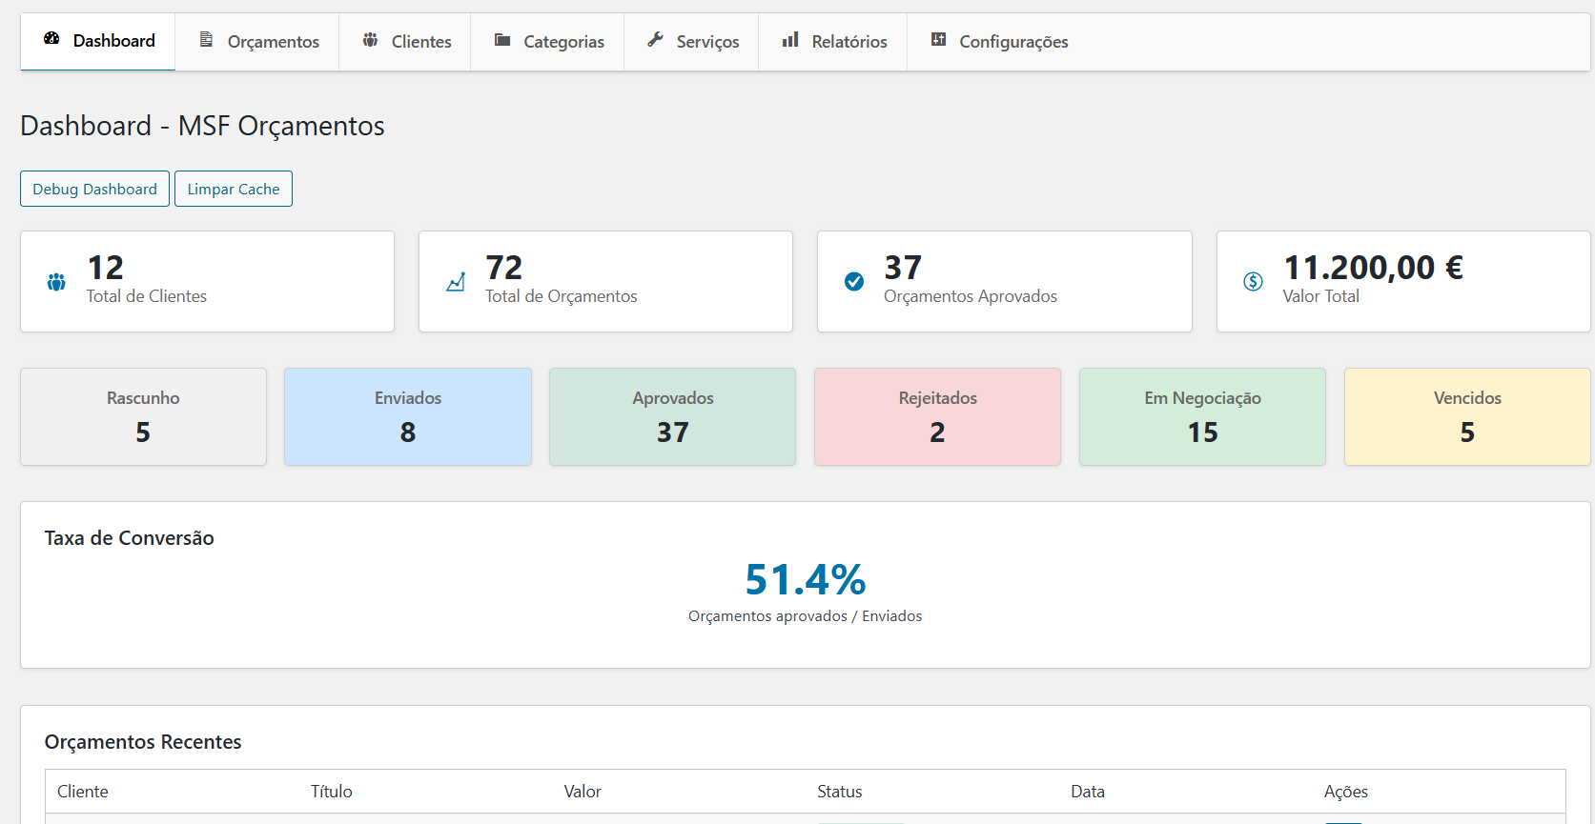Screen dimensions: 1595x824
Task: Switch to the Categorias tab
Action: point(548,42)
